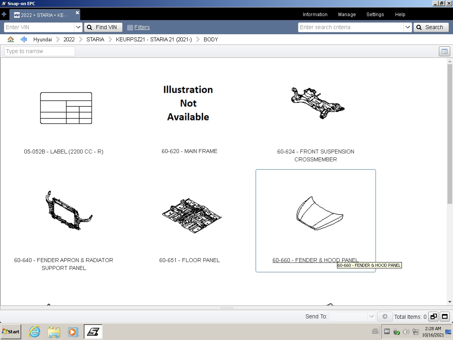Click the Find VIN button
Image resolution: width=453 pixels, height=340 pixels.
pyautogui.click(x=103, y=27)
